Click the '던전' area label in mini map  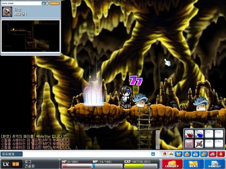click(x=18, y=10)
